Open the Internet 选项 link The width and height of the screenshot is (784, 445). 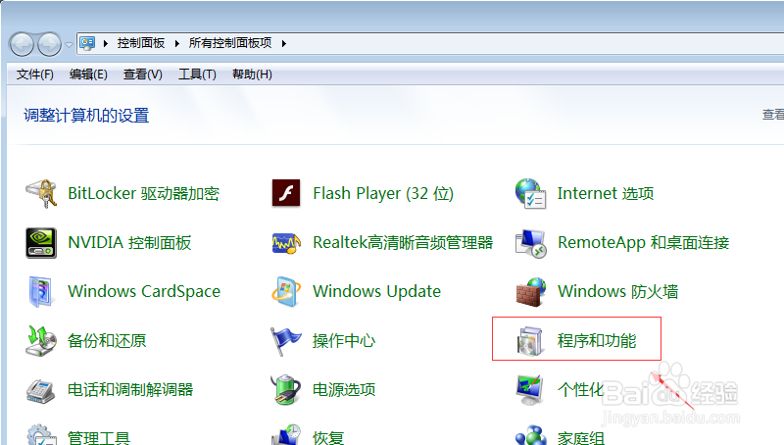pyautogui.click(x=606, y=193)
